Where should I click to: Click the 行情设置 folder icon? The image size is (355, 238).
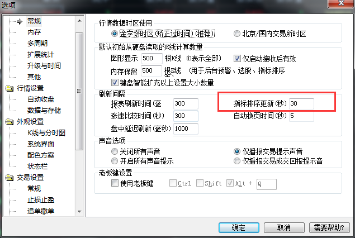[10, 88]
